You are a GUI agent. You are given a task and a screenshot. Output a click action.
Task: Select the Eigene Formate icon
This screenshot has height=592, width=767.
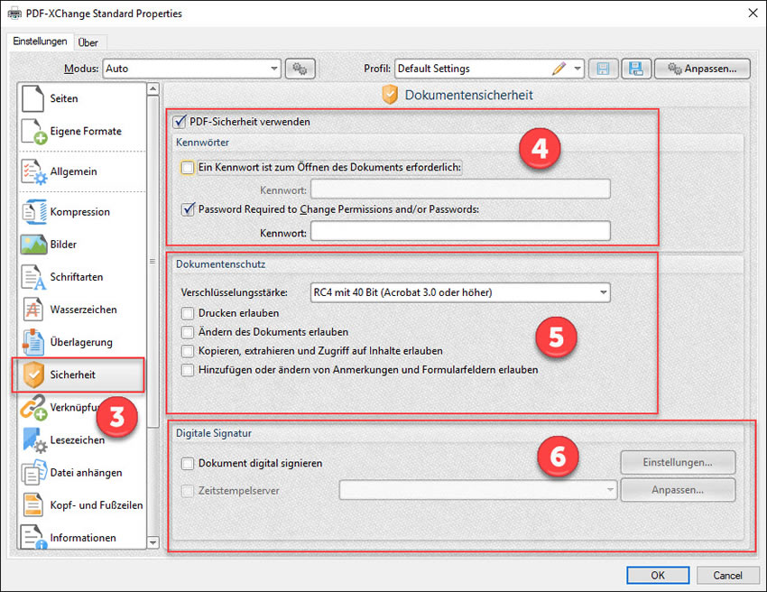point(33,131)
